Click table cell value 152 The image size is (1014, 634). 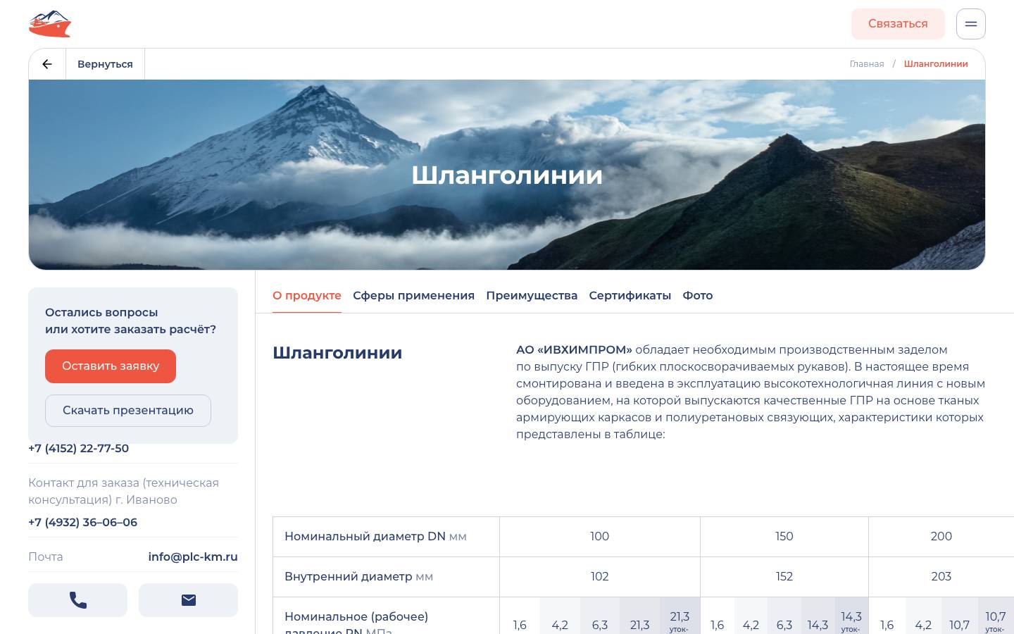(x=784, y=577)
